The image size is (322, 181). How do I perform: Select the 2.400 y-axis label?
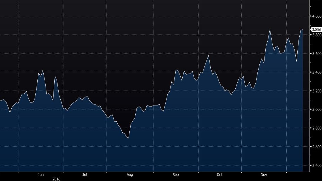click(316, 165)
